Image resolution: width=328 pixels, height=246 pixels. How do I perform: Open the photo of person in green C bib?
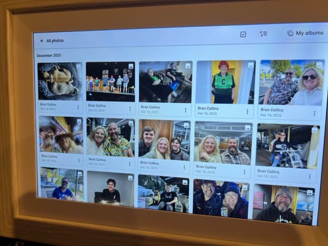point(225,82)
